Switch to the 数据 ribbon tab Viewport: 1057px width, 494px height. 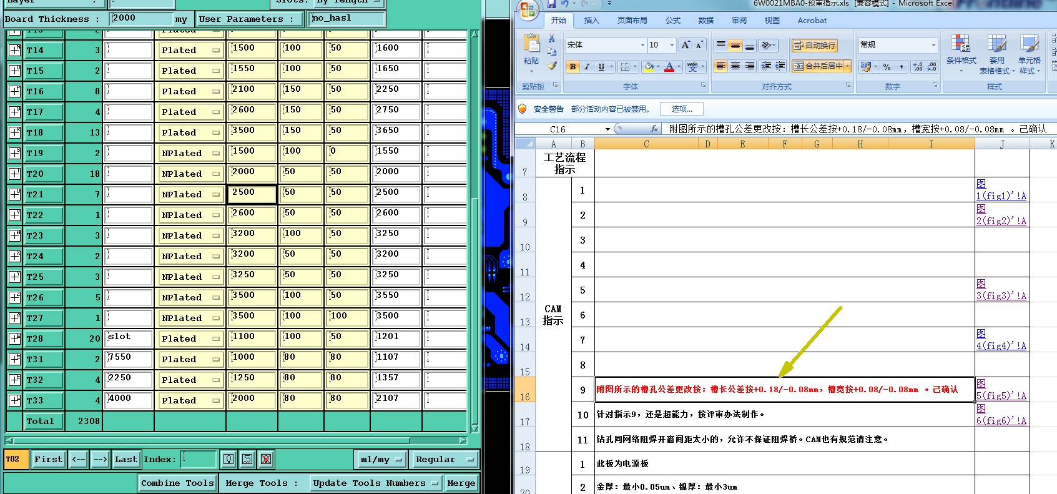coord(706,21)
